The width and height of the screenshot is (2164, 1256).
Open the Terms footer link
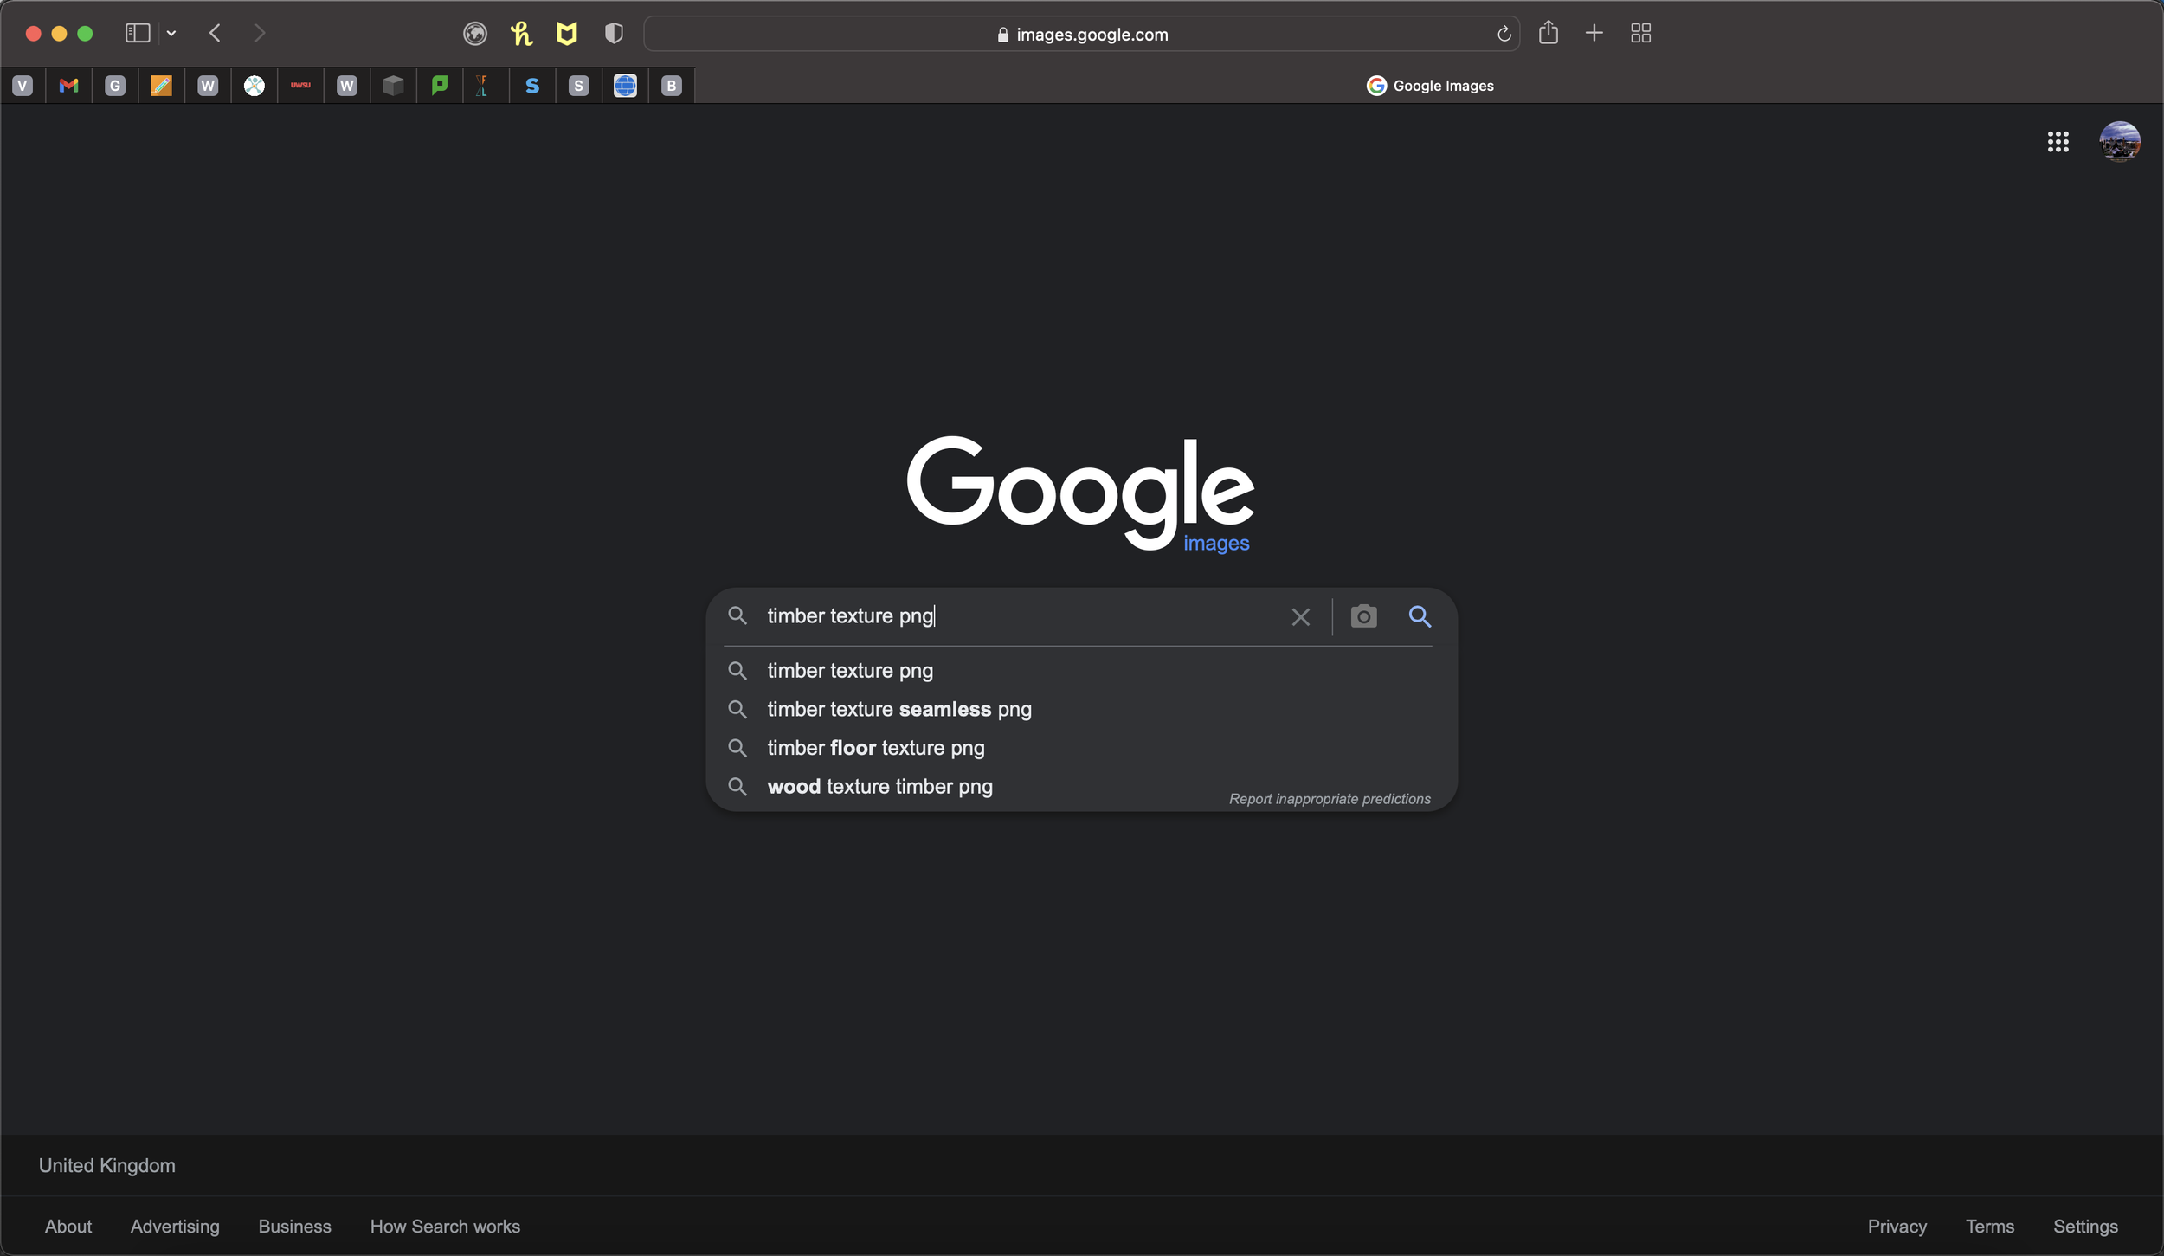1989,1226
